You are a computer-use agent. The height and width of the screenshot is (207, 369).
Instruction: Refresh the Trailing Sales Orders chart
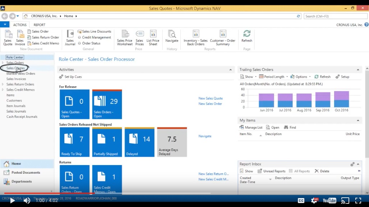point(322,77)
